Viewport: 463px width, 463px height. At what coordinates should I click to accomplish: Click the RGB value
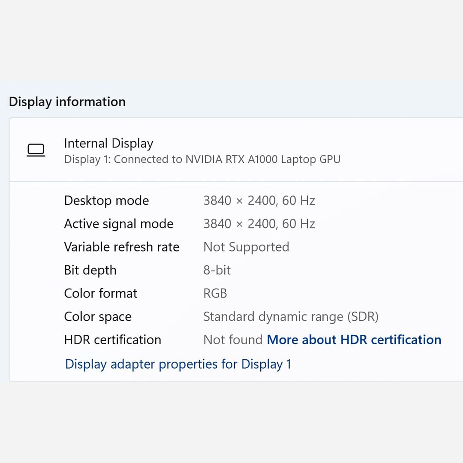[215, 294]
